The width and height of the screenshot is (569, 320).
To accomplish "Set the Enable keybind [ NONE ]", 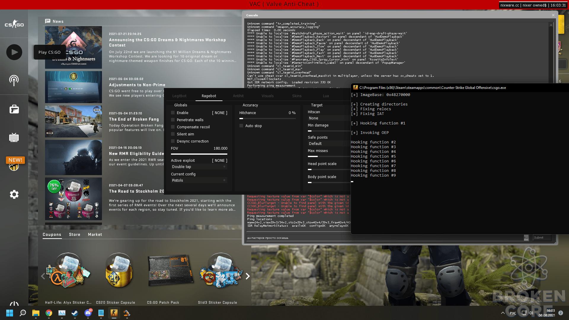I will (220, 113).
